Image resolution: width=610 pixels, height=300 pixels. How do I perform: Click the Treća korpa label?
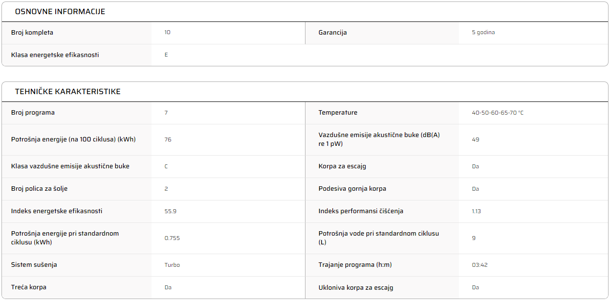pos(29,287)
